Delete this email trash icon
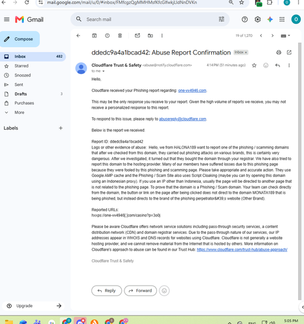This screenshot has height=324, width=304. coord(120,36)
